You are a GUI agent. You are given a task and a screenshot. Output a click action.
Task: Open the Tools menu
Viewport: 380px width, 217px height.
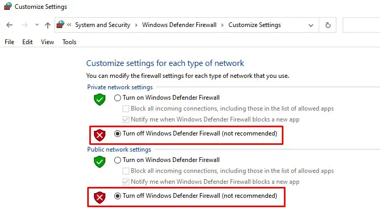click(70, 42)
